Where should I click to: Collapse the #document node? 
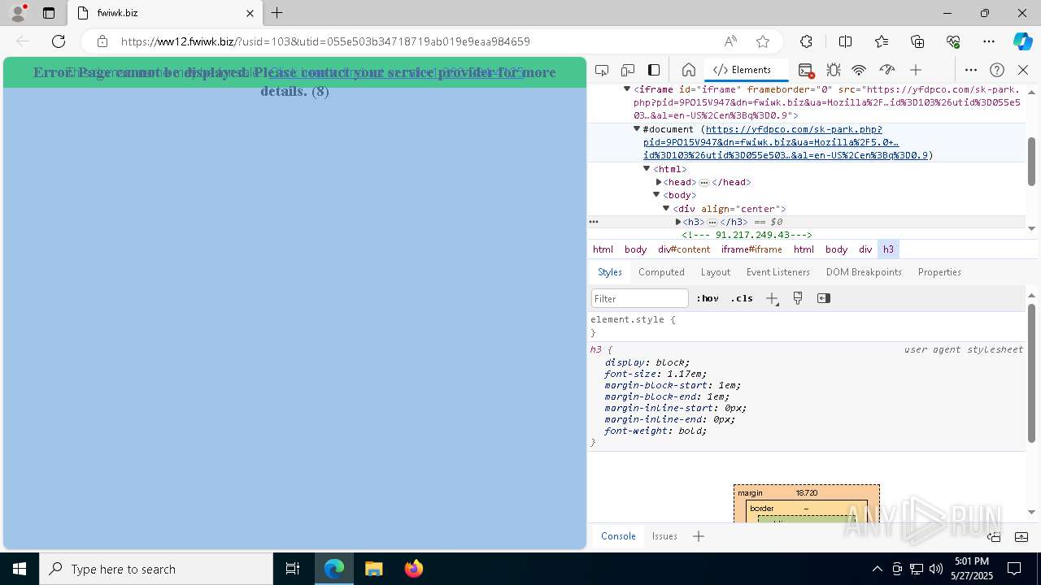(637, 128)
